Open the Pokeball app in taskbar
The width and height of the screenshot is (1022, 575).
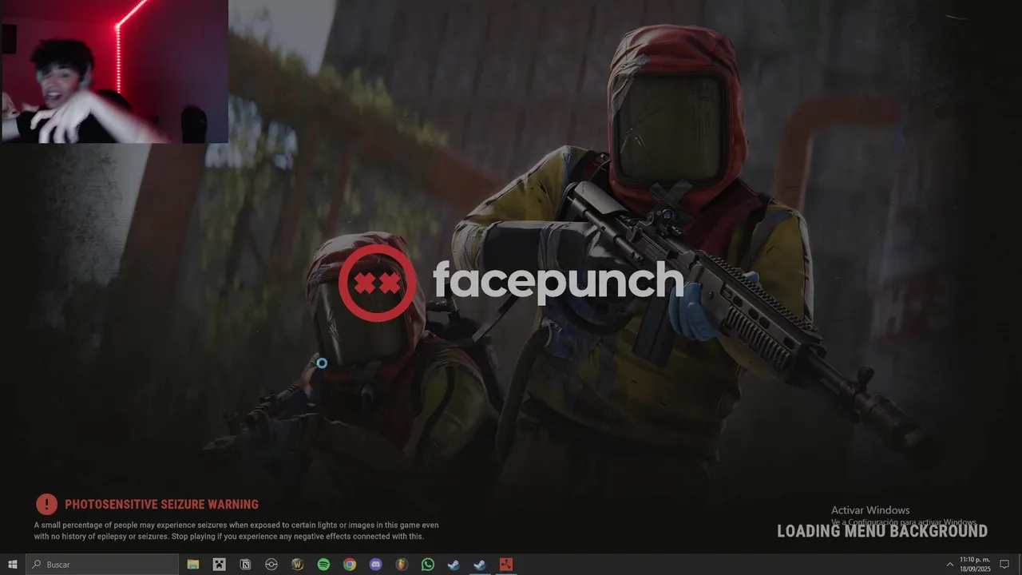271,565
